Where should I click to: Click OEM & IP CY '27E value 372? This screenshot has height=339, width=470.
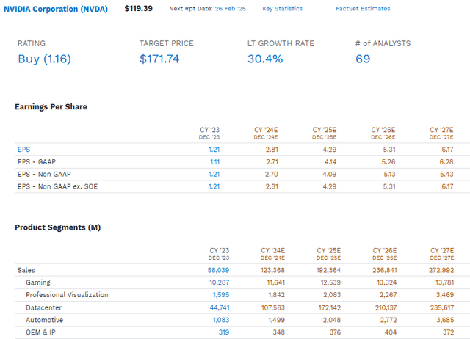point(449,332)
